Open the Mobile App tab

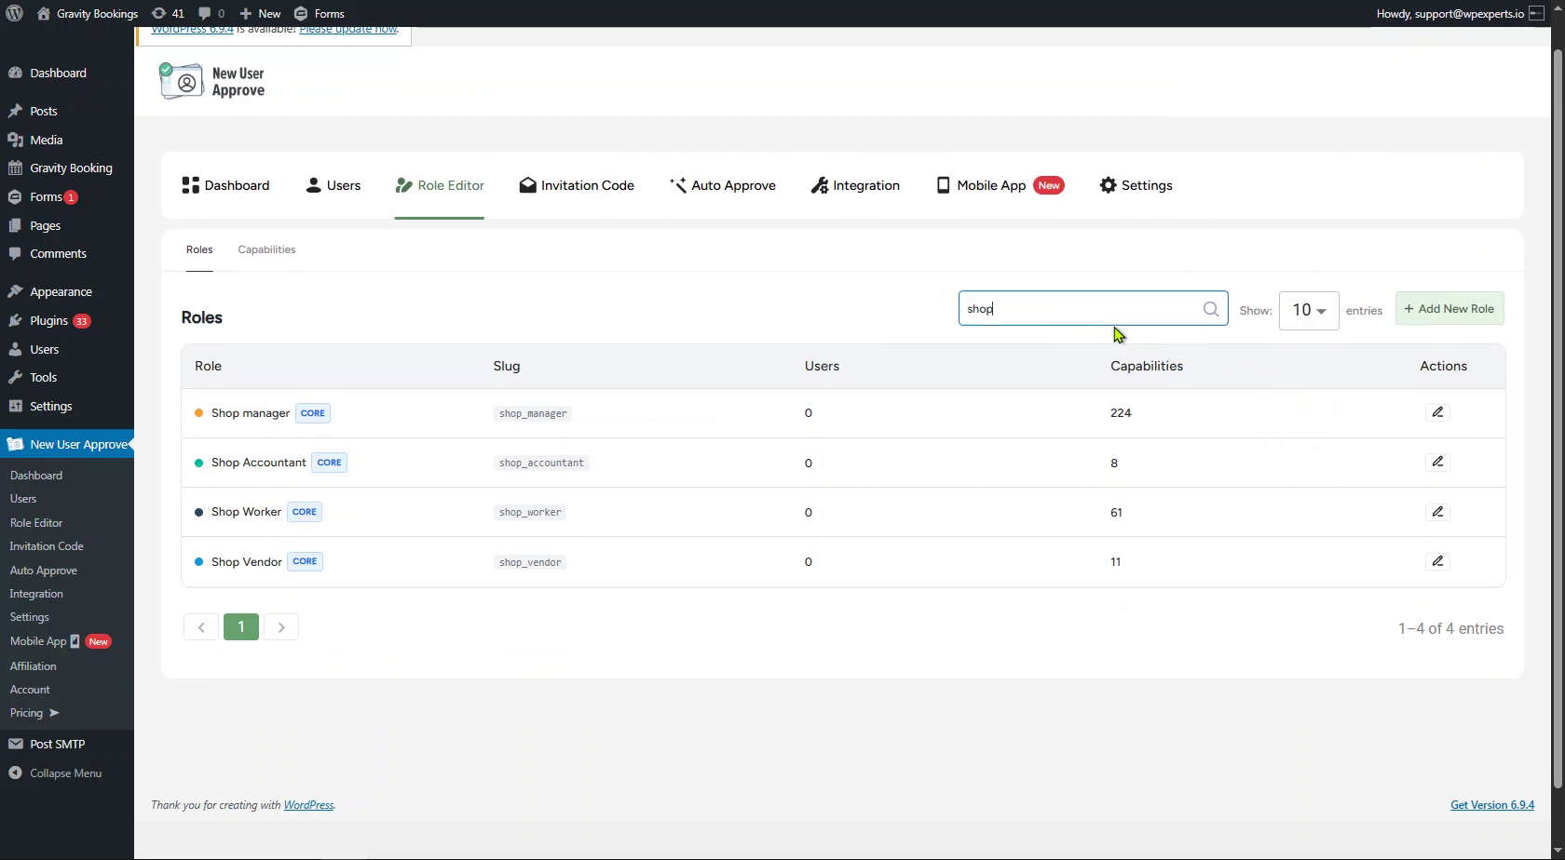(x=1000, y=185)
